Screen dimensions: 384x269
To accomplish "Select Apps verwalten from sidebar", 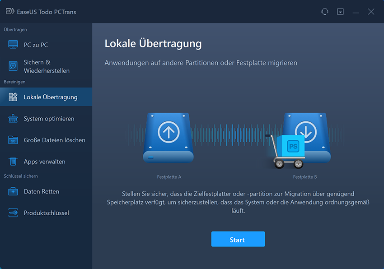I will coord(46,162).
